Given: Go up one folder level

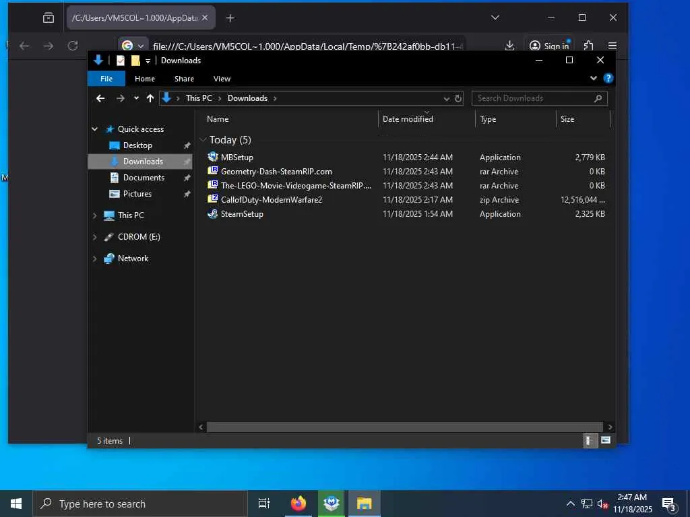Looking at the screenshot, I should (150, 98).
